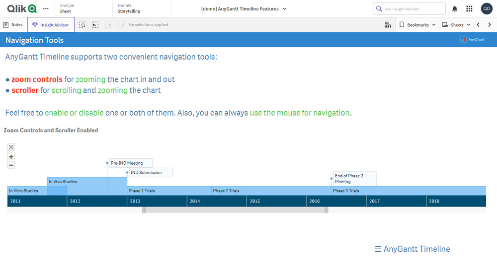Open the app launcher grid

tap(469, 9)
